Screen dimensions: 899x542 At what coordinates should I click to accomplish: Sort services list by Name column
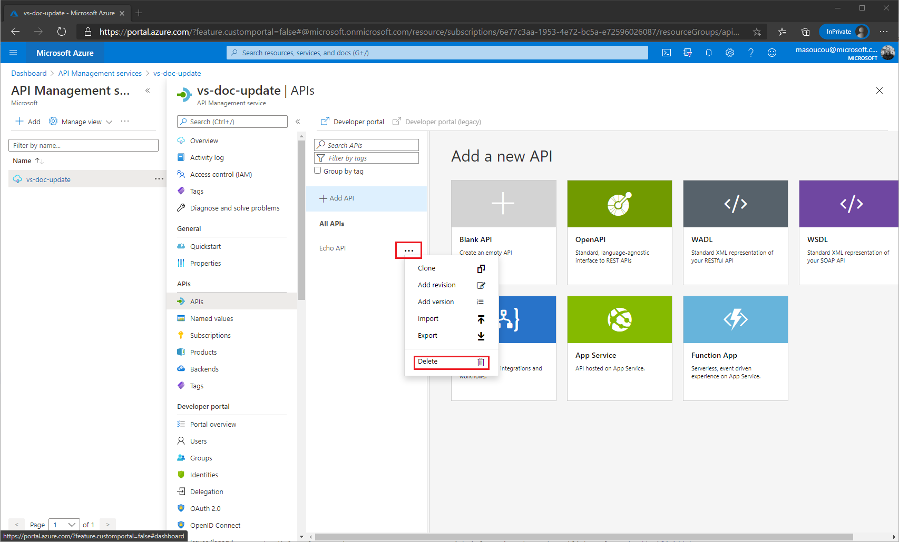[x=28, y=160]
